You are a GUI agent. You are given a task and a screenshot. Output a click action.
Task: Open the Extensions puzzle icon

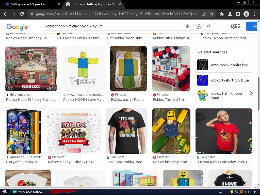click(x=222, y=14)
